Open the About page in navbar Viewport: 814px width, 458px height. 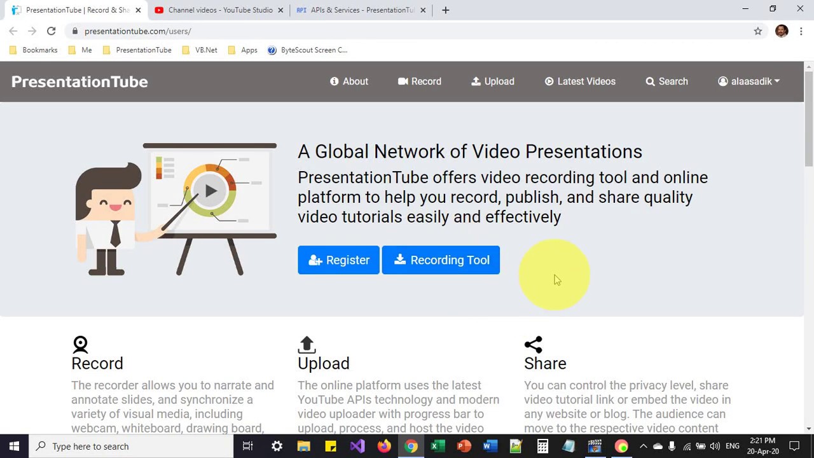point(349,81)
